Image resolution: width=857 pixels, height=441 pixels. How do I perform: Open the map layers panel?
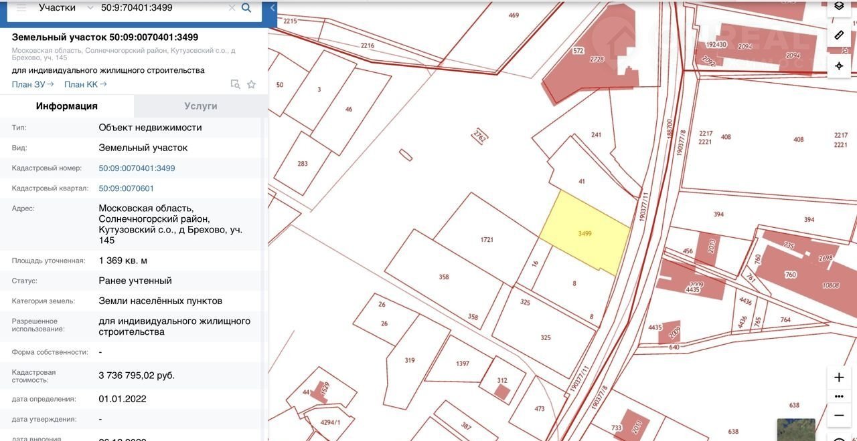[x=839, y=7]
